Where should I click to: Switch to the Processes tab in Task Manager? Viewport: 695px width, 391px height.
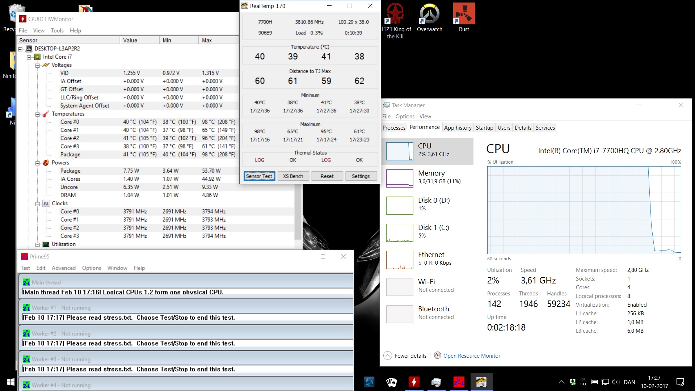click(x=394, y=127)
